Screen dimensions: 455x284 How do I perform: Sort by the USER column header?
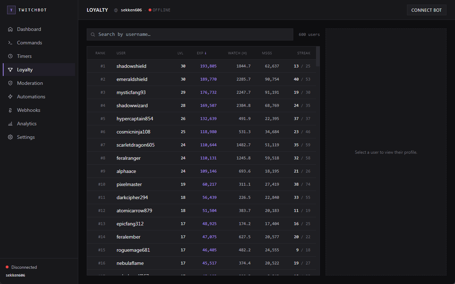[x=121, y=53]
